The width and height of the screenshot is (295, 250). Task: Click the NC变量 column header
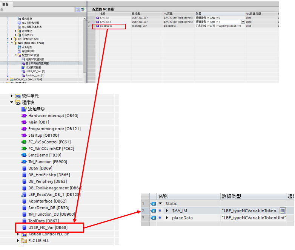coord(179,14)
